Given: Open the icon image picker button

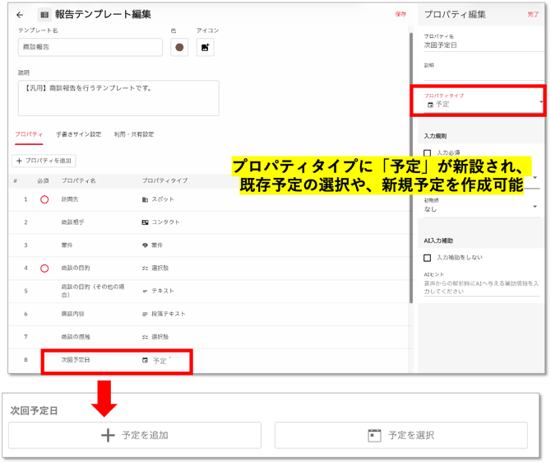Looking at the screenshot, I should coord(206,48).
